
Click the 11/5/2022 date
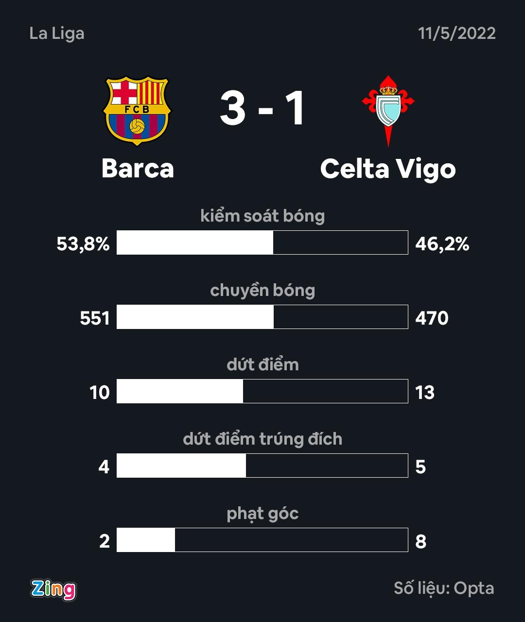pos(457,33)
